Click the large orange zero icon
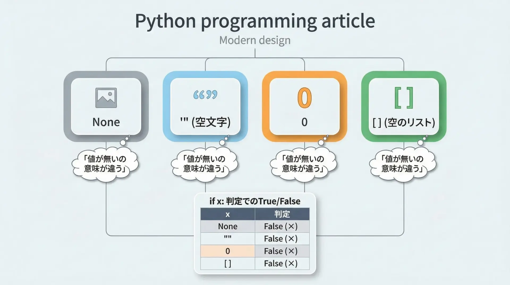The image size is (510, 285). [x=304, y=98]
